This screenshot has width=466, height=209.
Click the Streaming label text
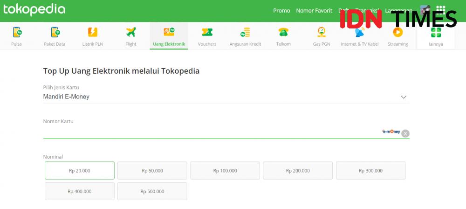(x=397, y=44)
